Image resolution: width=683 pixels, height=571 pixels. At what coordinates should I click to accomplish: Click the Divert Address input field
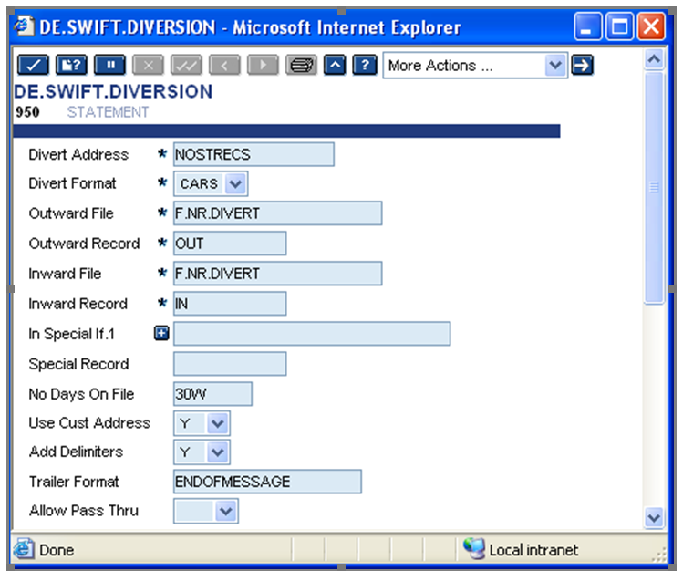click(254, 155)
